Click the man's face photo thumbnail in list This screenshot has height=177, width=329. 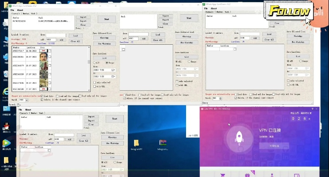[43, 58]
